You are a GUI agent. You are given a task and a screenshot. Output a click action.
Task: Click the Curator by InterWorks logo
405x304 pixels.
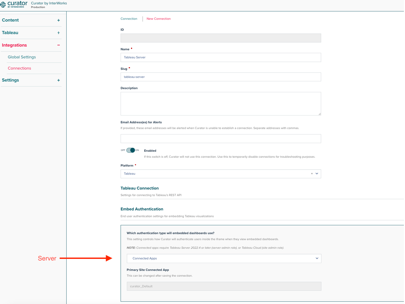coord(14,4)
